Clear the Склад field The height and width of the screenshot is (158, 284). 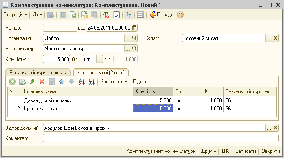point(275,38)
